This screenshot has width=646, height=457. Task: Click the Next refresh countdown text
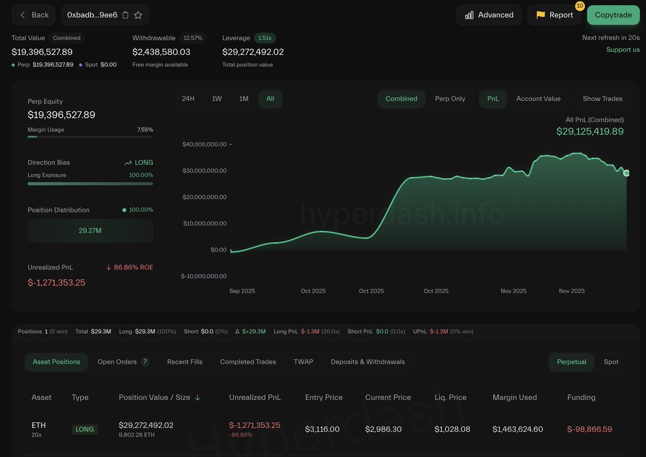coord(611,38)
